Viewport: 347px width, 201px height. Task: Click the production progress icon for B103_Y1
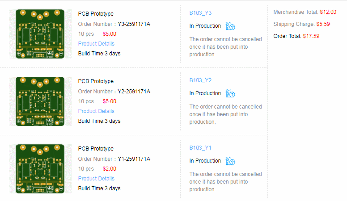pyautogui.click(x=230, y=161)
